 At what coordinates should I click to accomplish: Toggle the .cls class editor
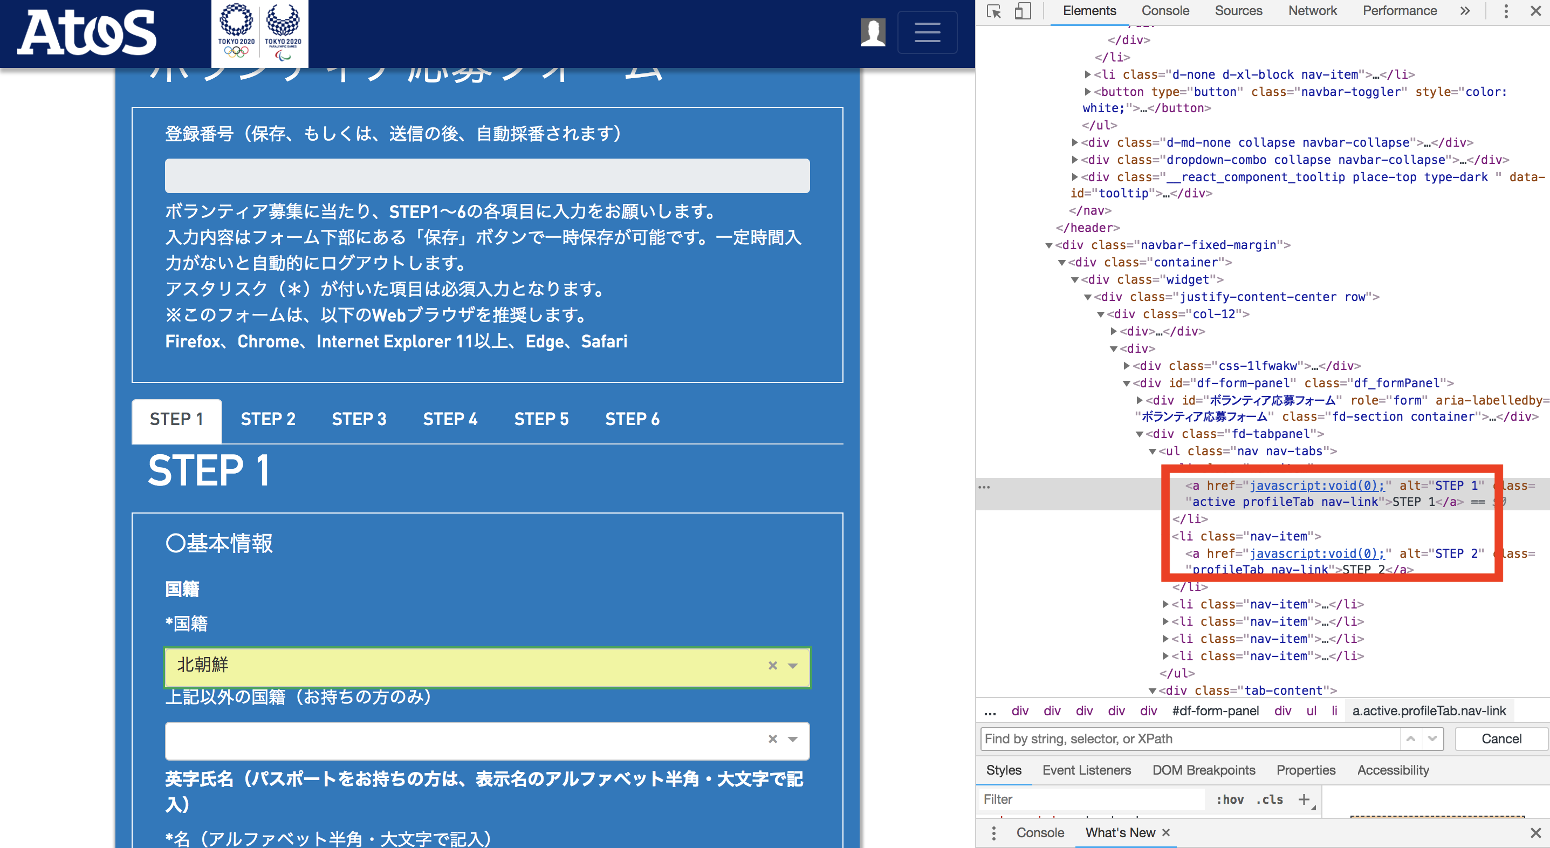1270,799
